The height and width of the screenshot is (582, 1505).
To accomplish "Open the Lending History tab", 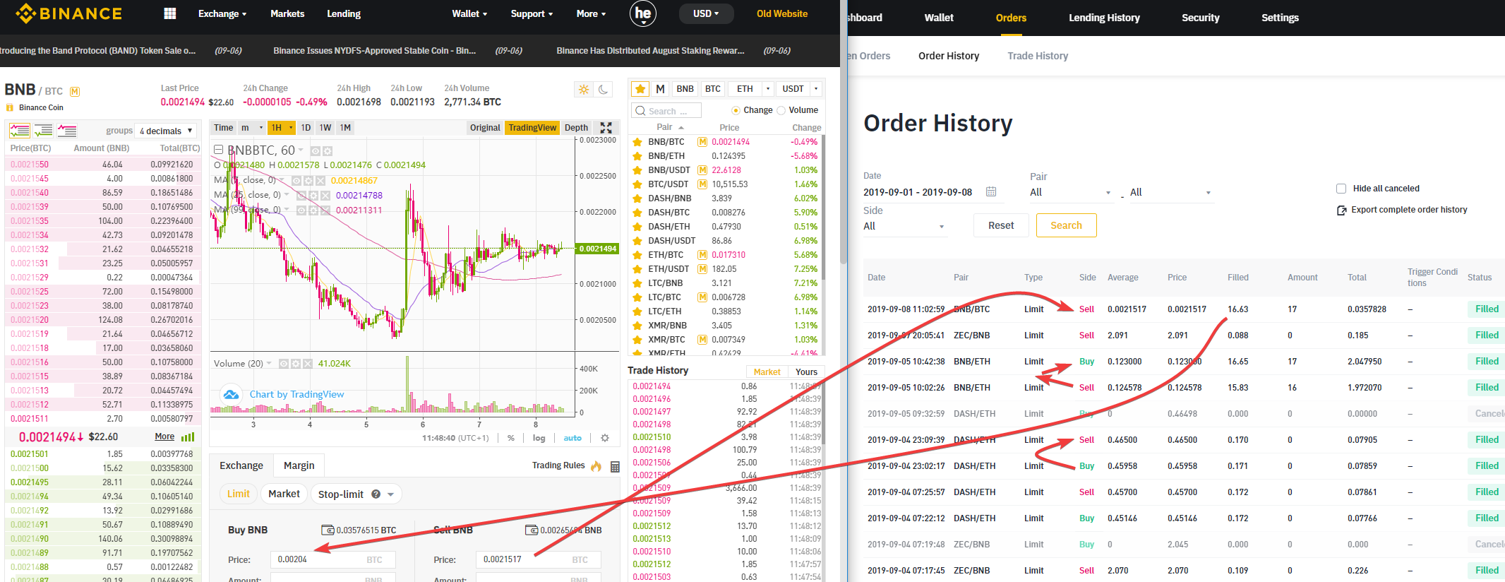I will click(1104, 18).
